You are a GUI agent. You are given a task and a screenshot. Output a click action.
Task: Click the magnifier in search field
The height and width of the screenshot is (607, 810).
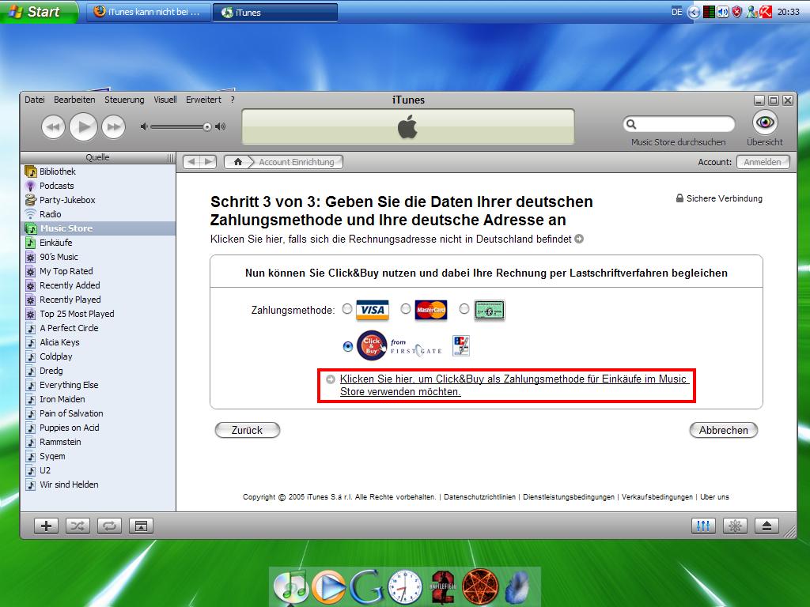[631, 124]
